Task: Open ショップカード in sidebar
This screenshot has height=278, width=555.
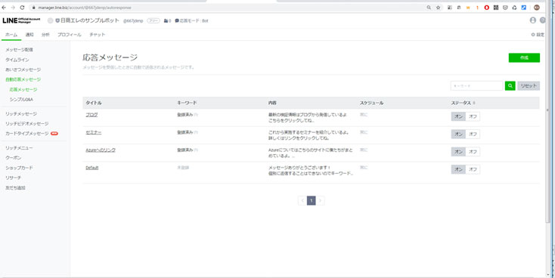Action: (19, 168)
